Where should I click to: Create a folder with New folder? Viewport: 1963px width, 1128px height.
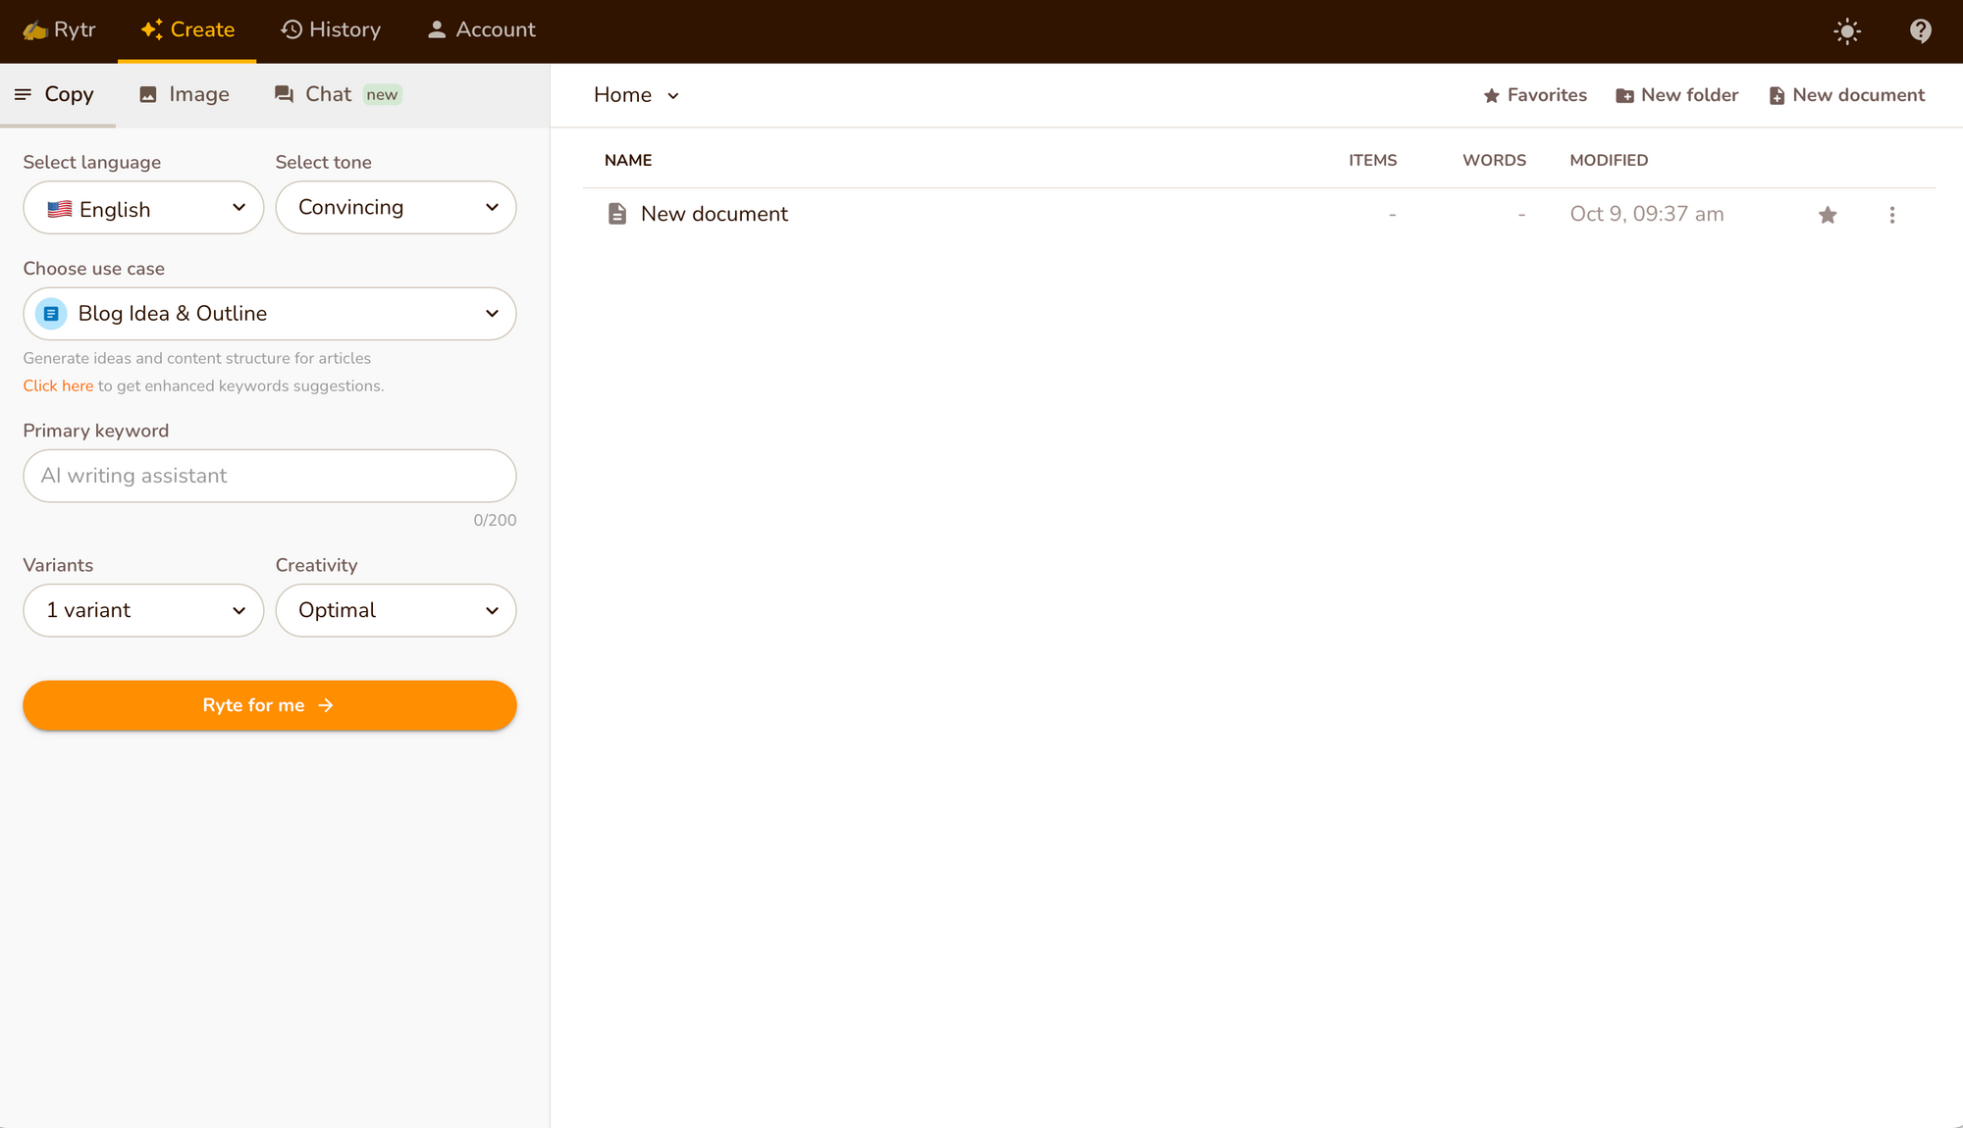pos(1676,95)
